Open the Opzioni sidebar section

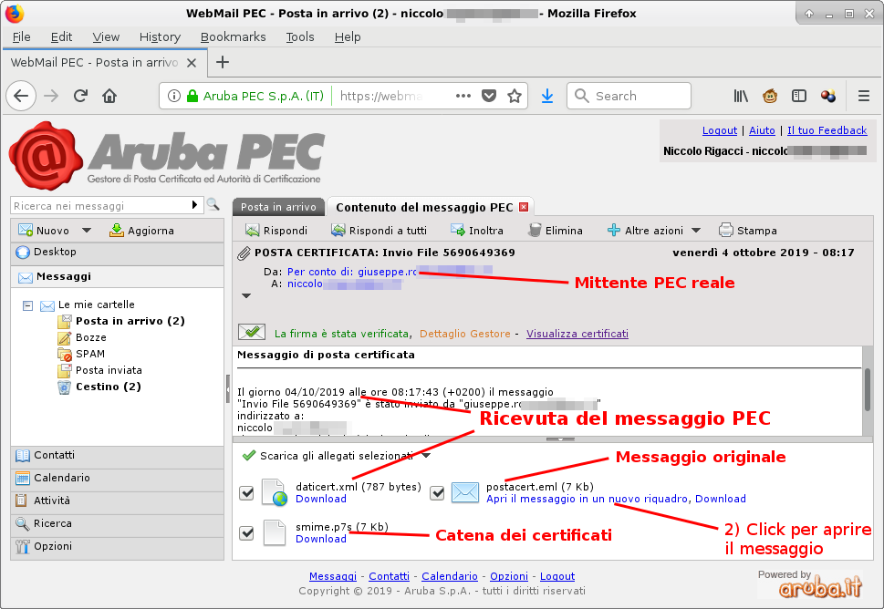118,546
